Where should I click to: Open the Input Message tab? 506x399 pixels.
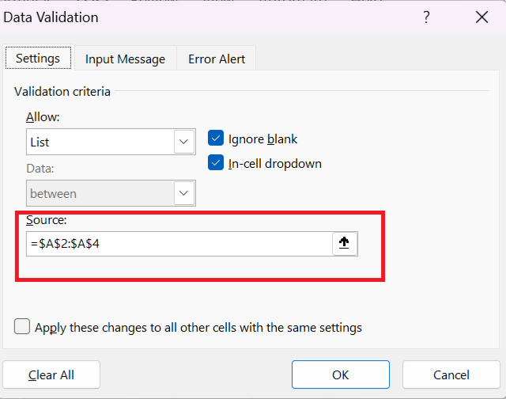pos(125,59)
